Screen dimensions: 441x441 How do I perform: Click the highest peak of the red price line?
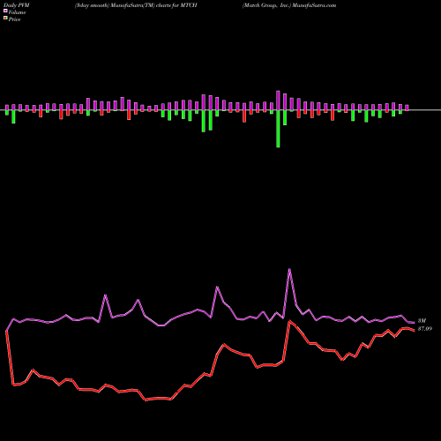tap(290, 321)
